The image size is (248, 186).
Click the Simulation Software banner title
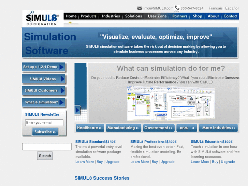50,44
